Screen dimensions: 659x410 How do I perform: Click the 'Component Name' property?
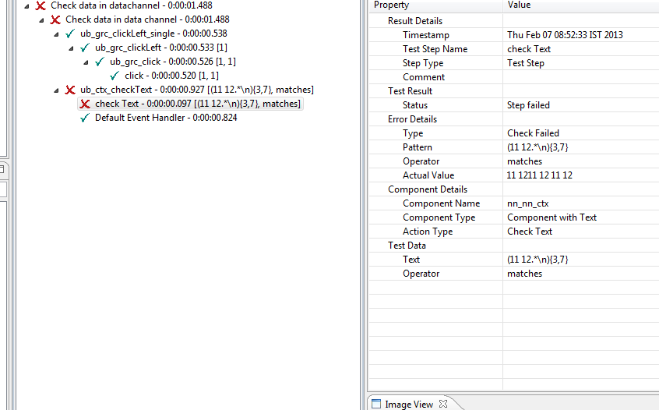pyautogui.click(x=442, y=203)
